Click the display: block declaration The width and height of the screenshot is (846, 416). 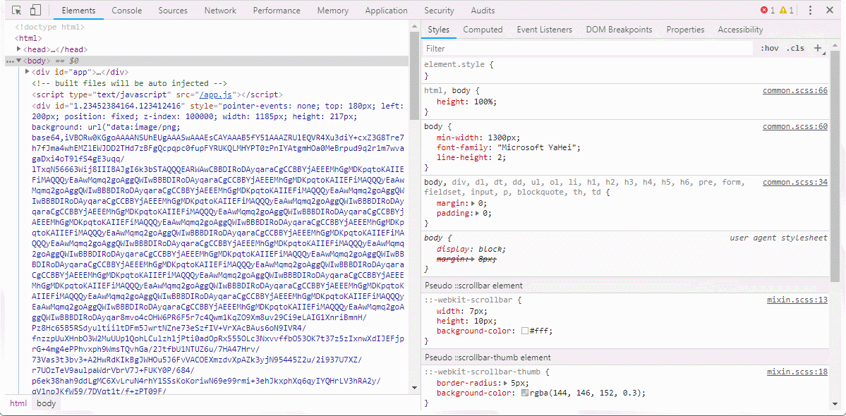(471, 249)
